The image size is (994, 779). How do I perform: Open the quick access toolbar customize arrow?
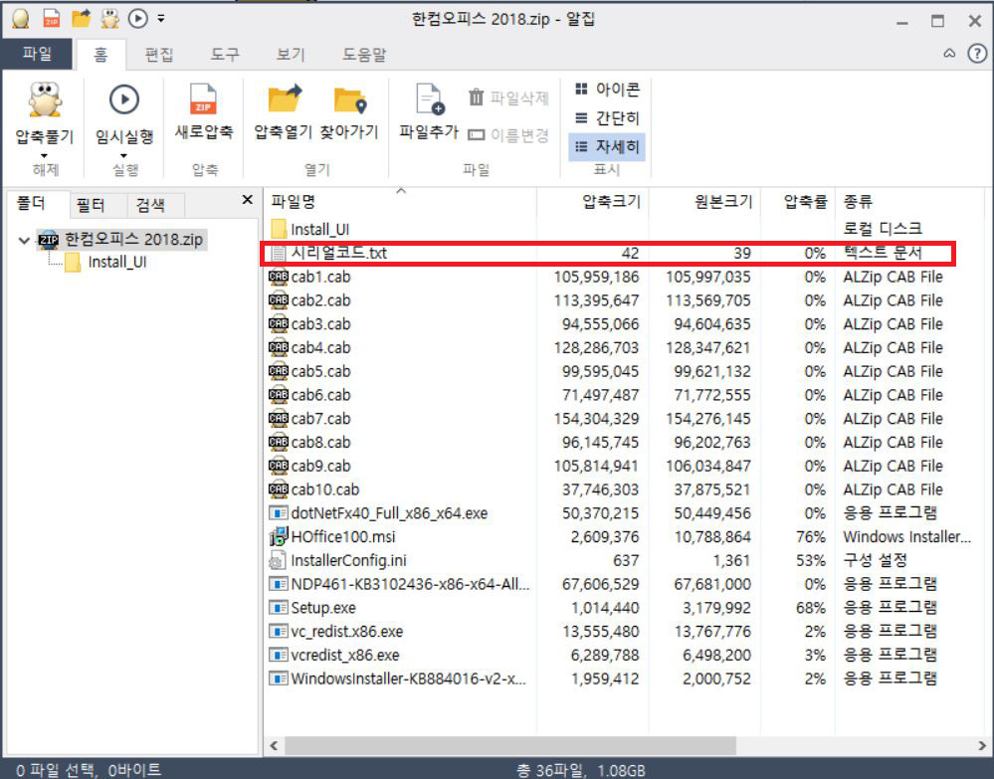161,19
